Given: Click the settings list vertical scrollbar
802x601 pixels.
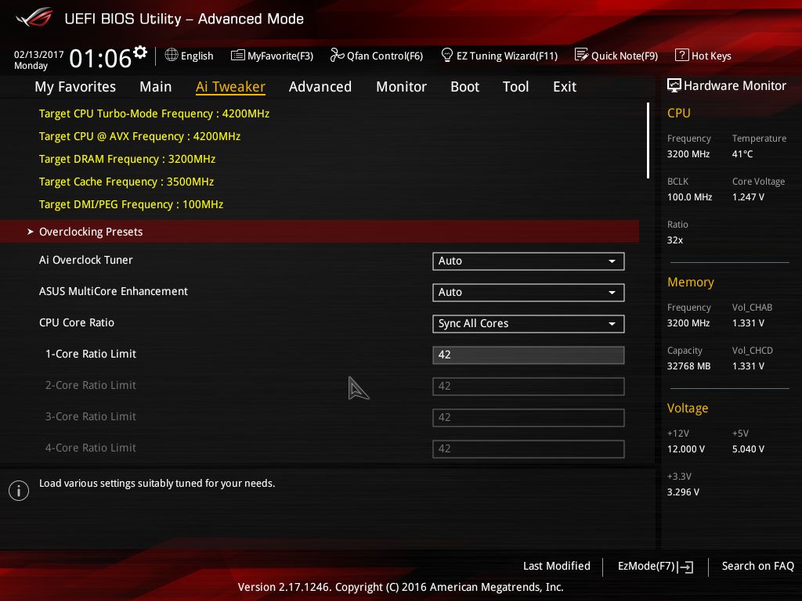Looking at the screenshot, I should point(648,140).
